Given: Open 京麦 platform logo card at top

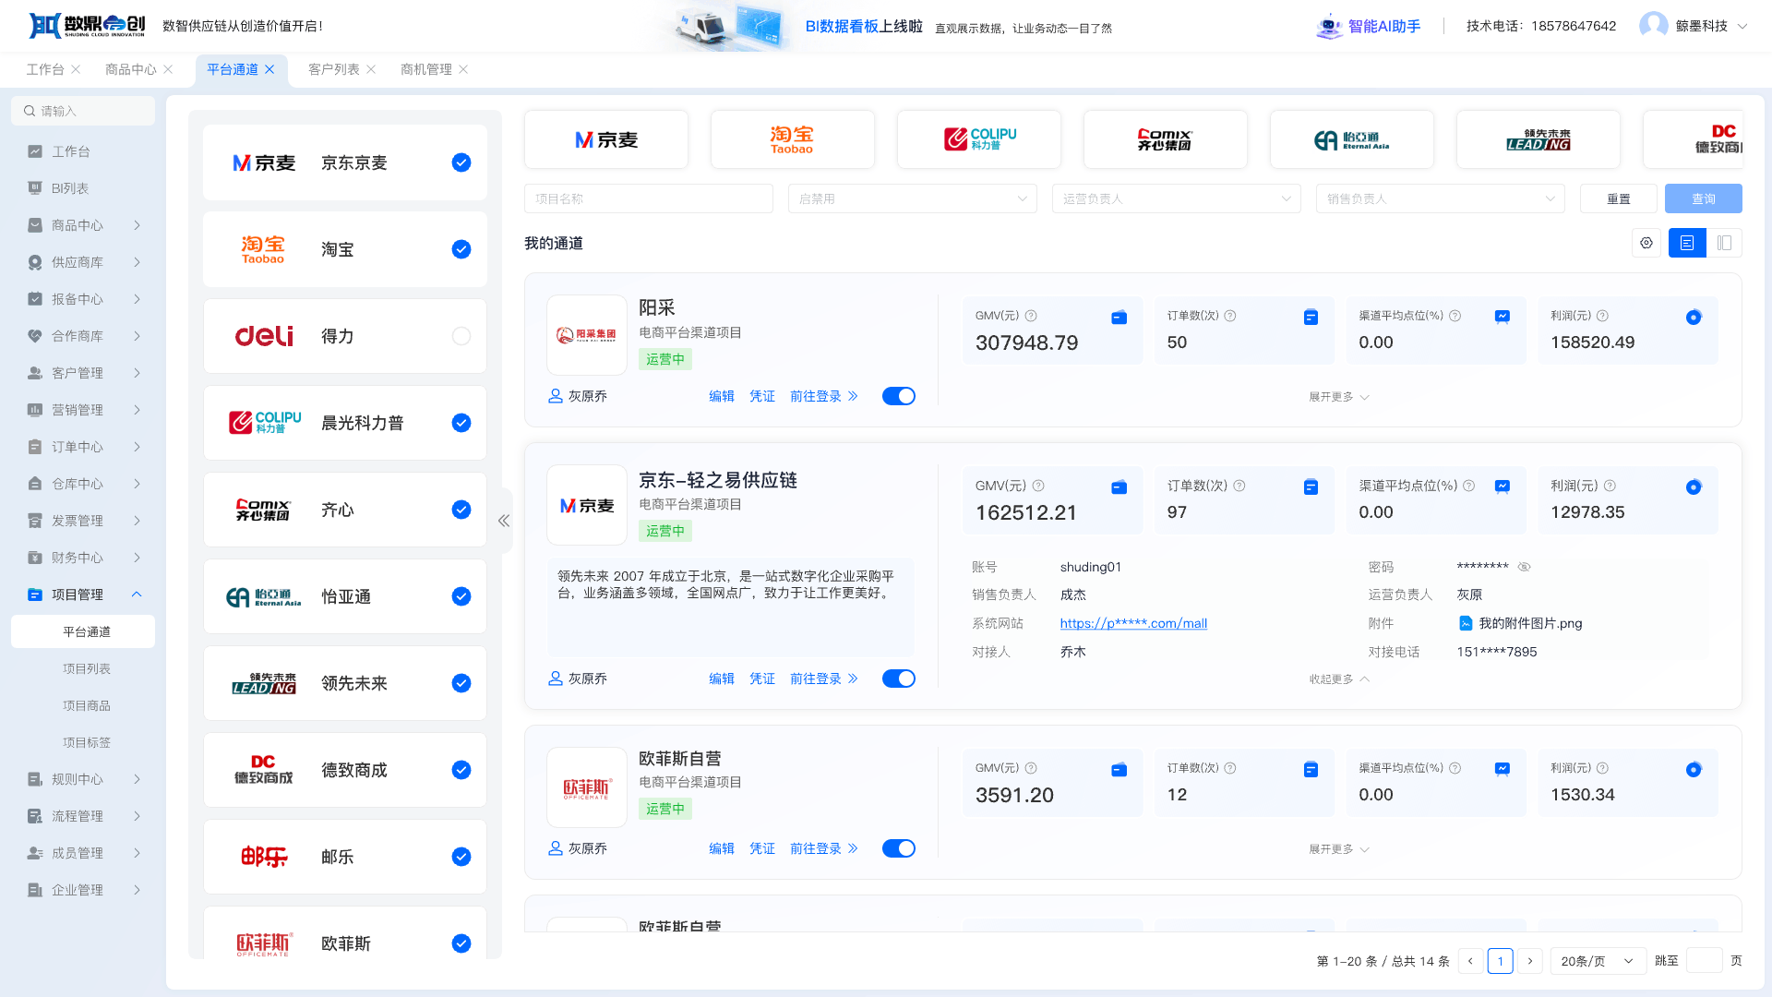Looking at the screenshot, I should pos(606,139).
